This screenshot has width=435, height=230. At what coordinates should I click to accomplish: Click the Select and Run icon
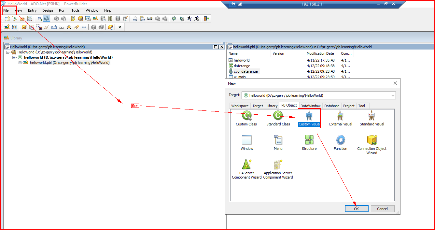tap(197, 19)
